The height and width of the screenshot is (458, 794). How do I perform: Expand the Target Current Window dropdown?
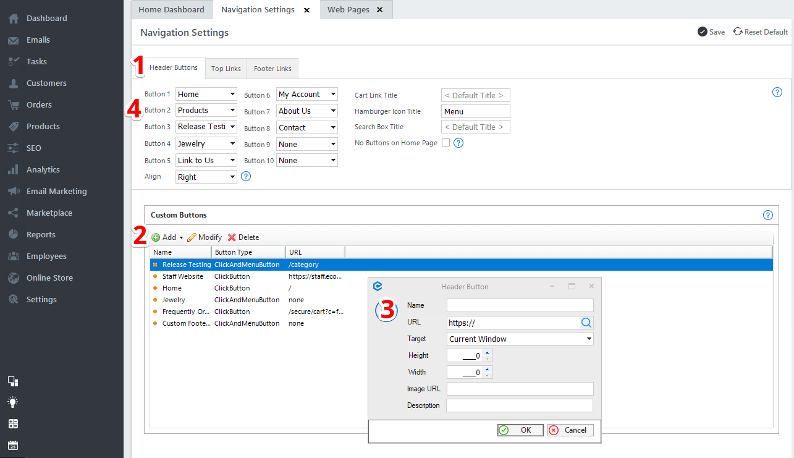[x=520, y=339]
